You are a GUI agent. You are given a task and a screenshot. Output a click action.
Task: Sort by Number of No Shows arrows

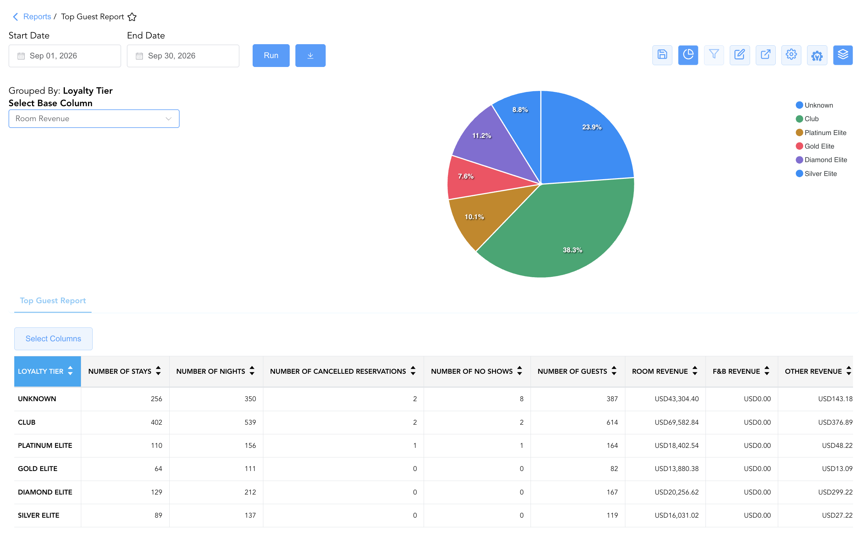coord(520,371)
